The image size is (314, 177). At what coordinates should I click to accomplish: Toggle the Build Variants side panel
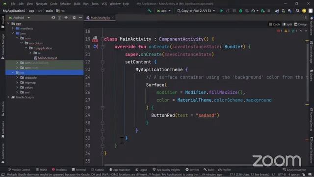tap(3, 153)
